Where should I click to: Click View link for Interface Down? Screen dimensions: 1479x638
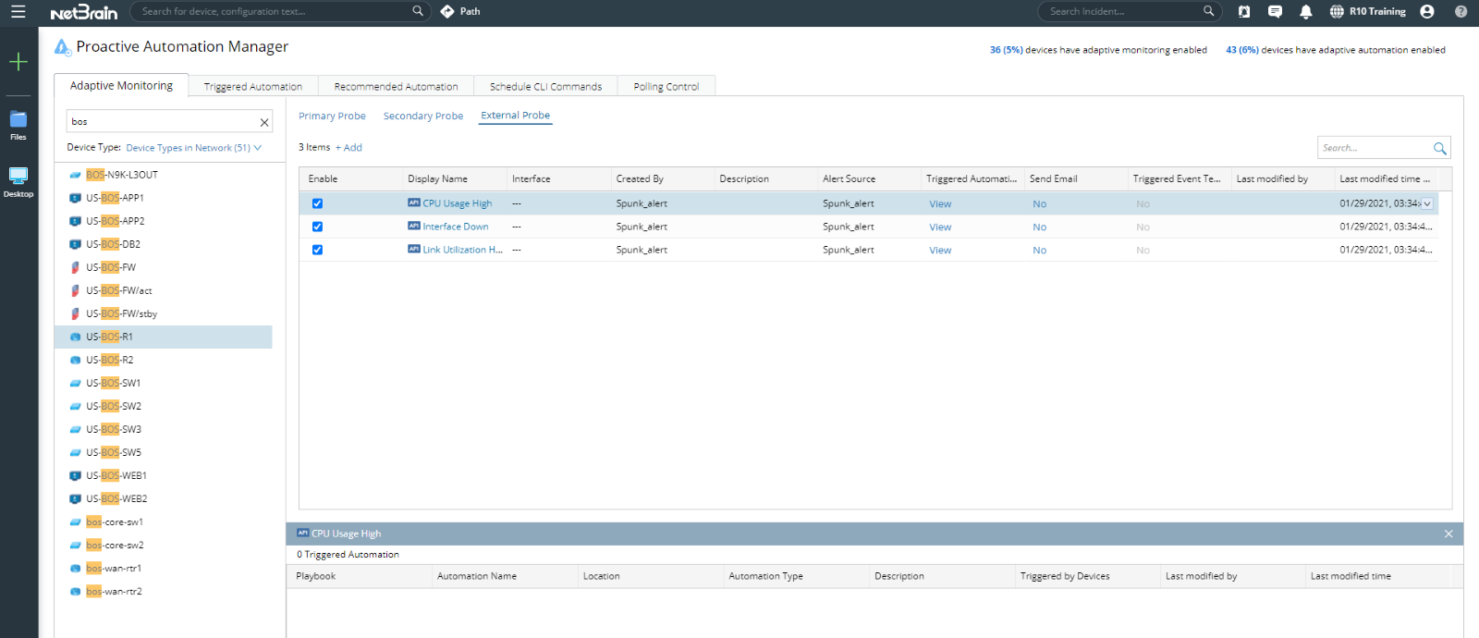pos(940,227)
